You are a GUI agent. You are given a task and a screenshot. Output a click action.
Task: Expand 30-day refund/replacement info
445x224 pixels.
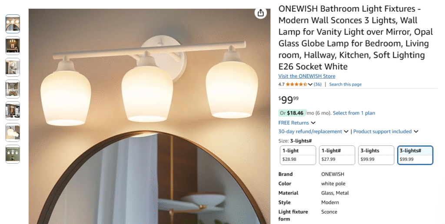click(313, 132)
